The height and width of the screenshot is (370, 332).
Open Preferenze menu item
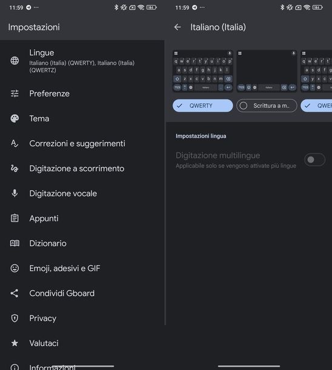click(x=82, y=93)
